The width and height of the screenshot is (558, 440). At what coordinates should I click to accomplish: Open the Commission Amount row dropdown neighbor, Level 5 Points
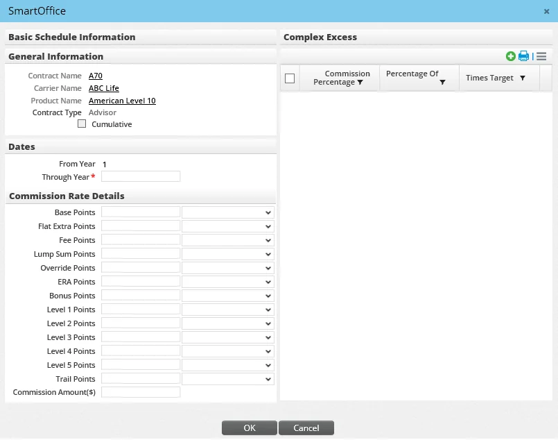pos(227,364)
